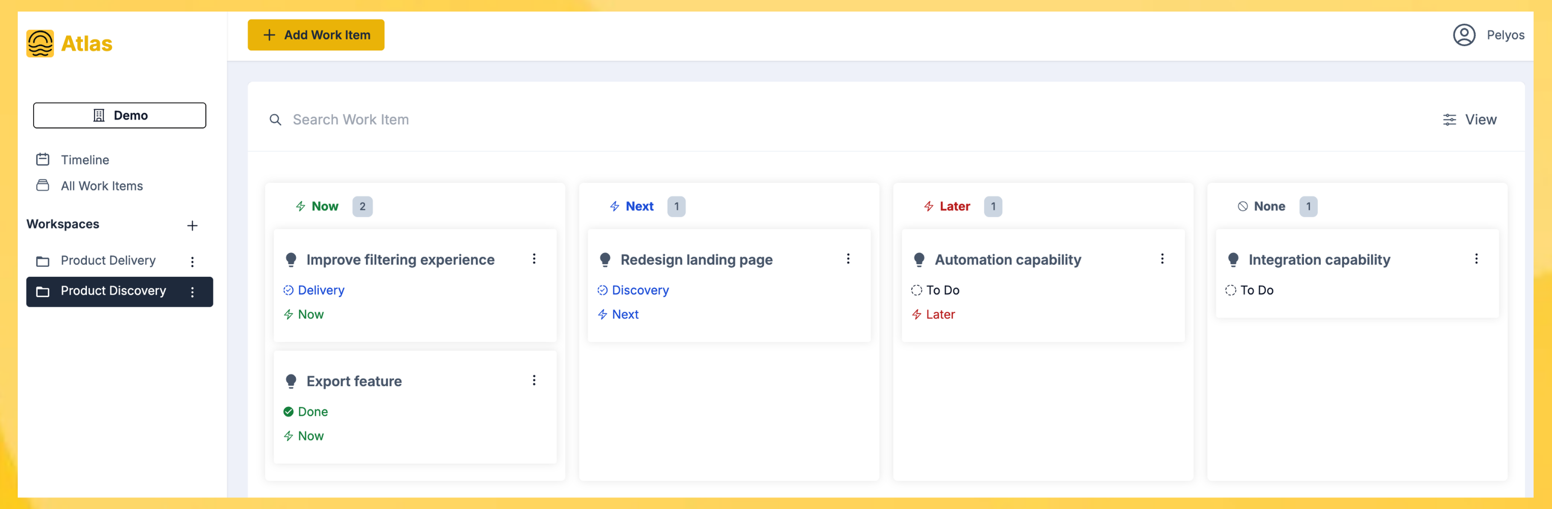Click the Atlas logo icon
This screenshot has height=509, width=1552.
click(40, 43)
